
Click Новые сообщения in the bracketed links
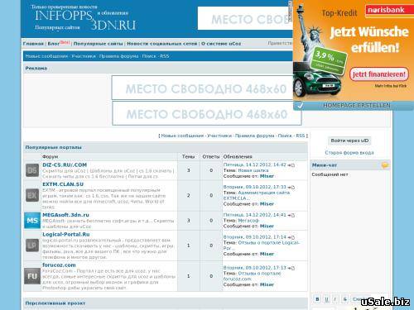(182, 136)
